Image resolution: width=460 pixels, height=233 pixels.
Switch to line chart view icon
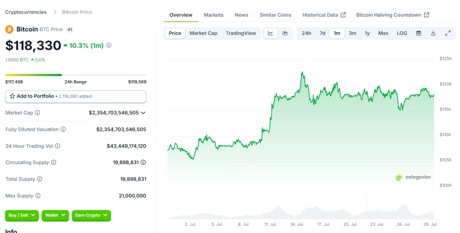pos(271,33)
